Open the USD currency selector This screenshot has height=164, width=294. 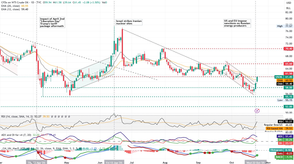point(288,3)
